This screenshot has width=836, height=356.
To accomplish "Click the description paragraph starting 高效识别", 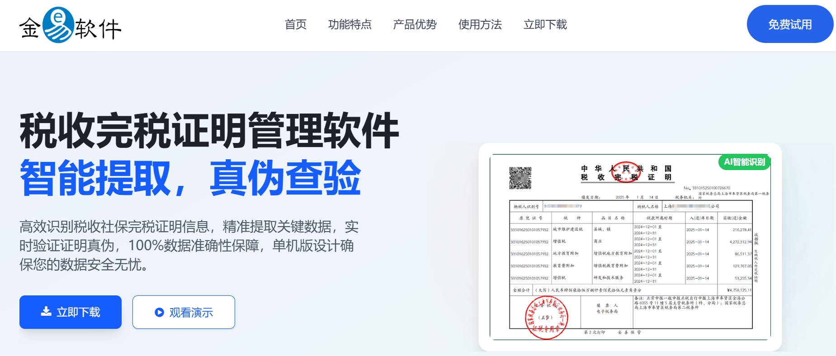I will pos(189,246).
